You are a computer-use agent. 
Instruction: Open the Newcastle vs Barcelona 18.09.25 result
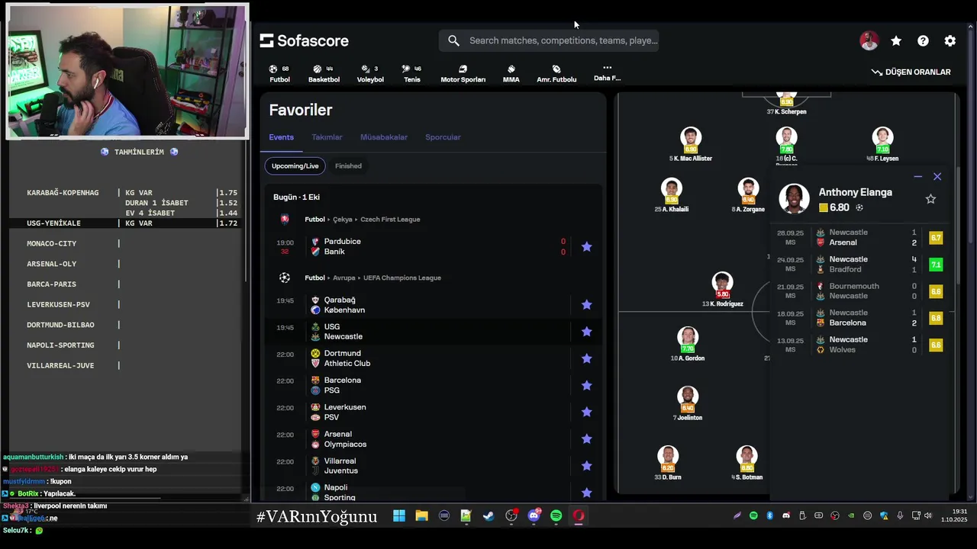tap(861, 318)
